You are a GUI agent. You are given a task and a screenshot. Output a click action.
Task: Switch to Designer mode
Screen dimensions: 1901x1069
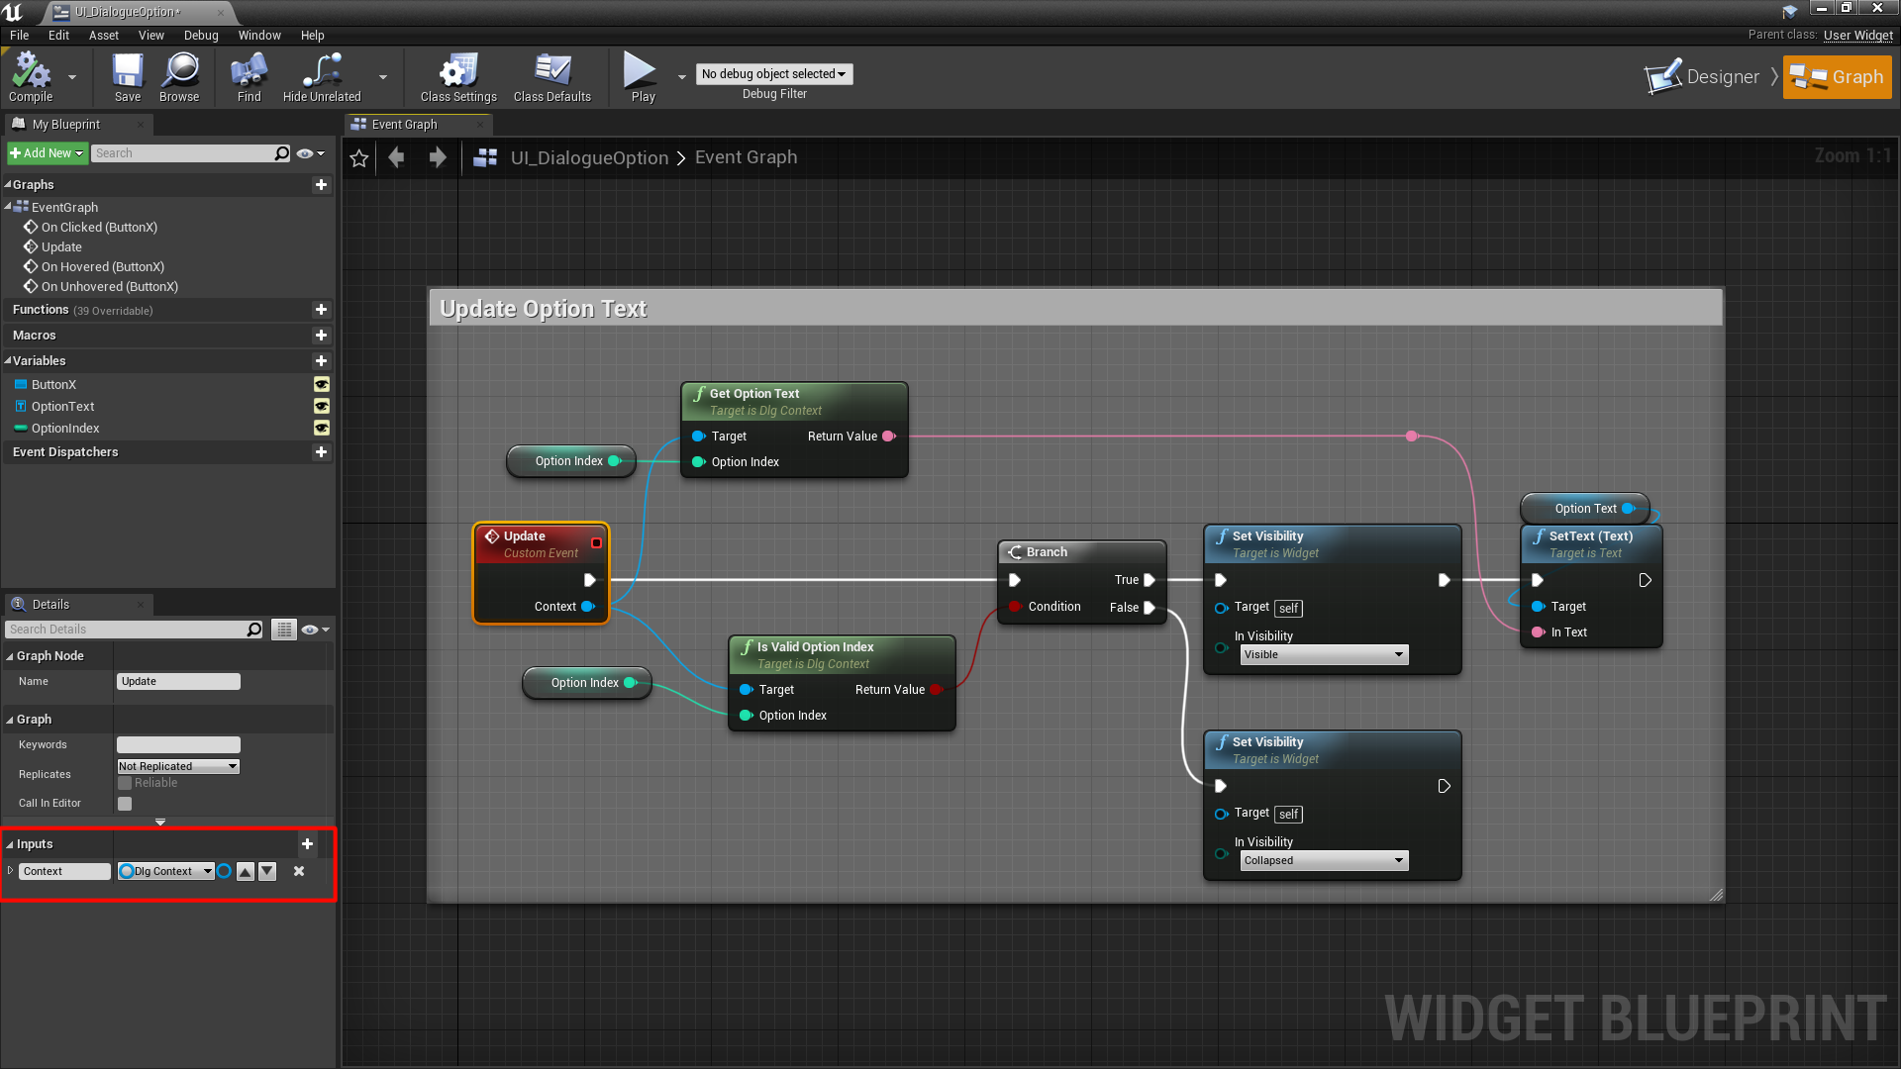point(1703,77)
